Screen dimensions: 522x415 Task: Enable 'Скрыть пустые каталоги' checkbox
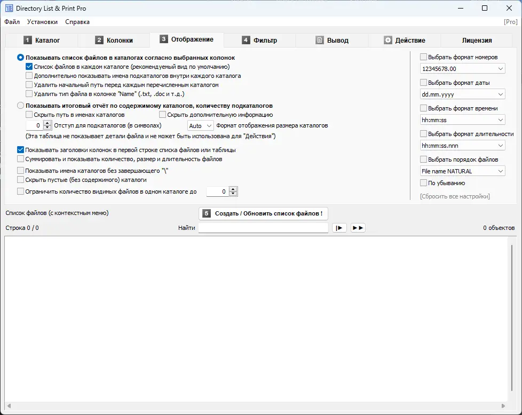(x=20, y=179)
